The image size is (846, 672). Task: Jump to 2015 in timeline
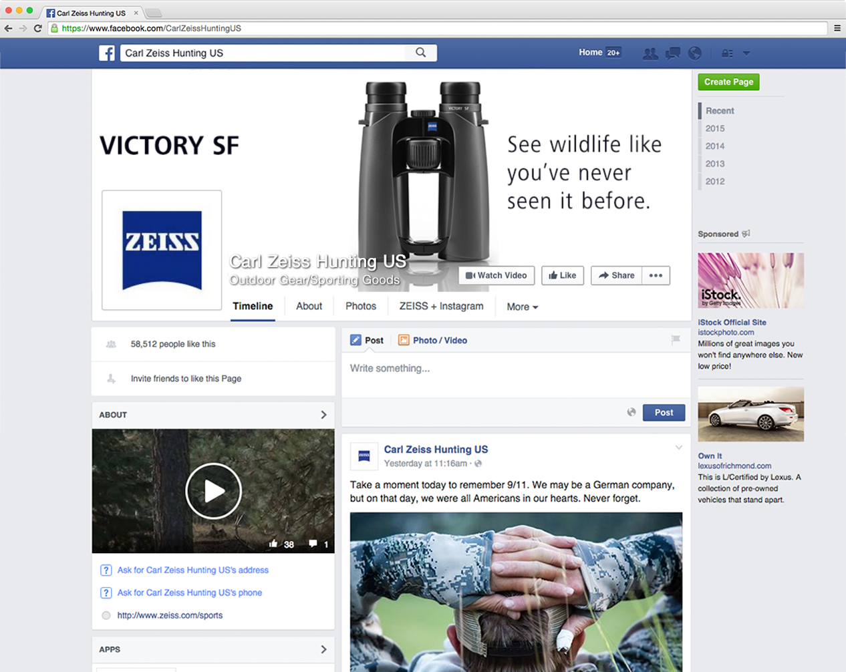[715, 128]
